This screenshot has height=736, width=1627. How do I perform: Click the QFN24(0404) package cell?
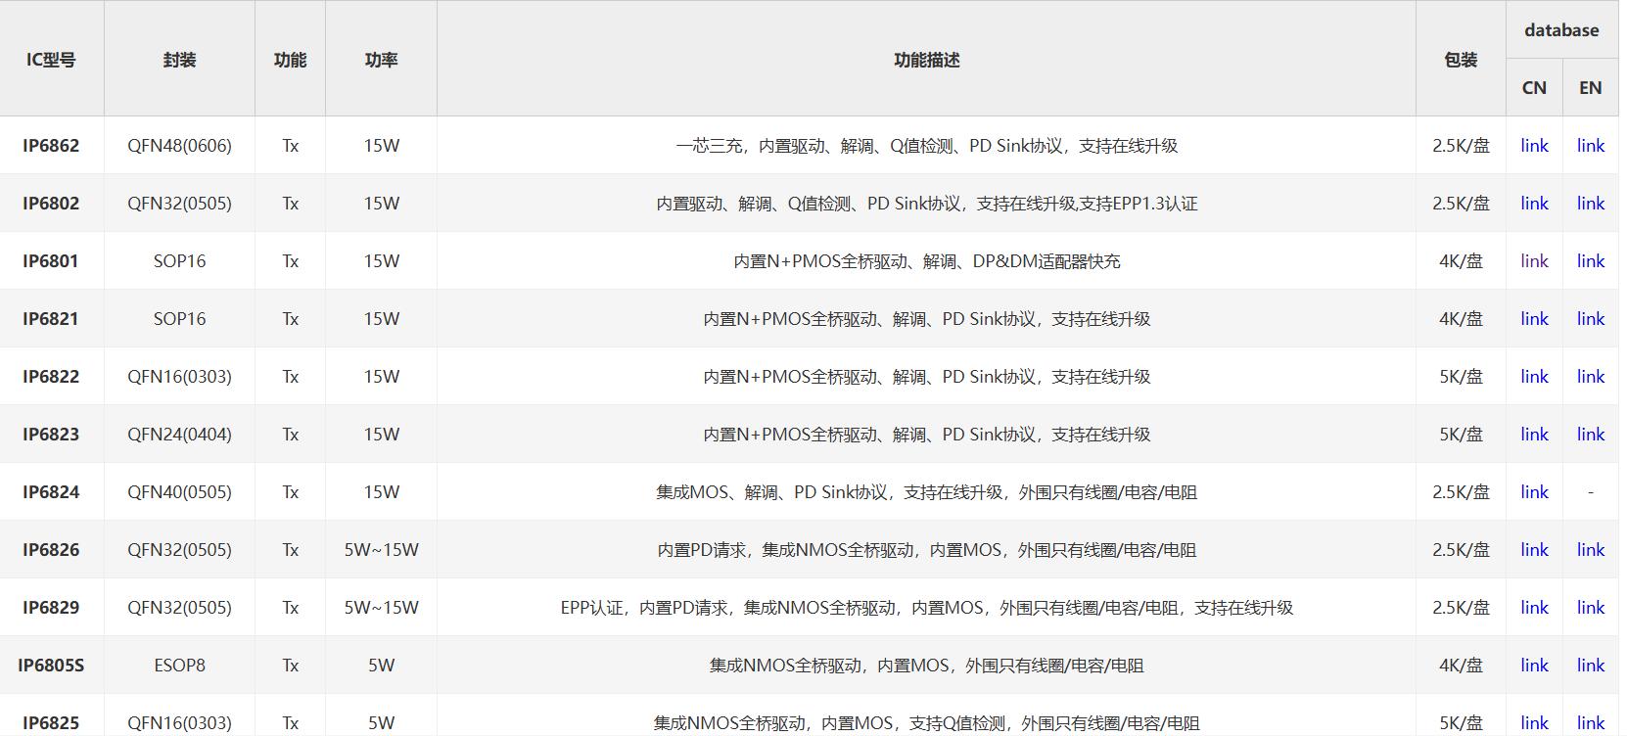tap(179, 435)
